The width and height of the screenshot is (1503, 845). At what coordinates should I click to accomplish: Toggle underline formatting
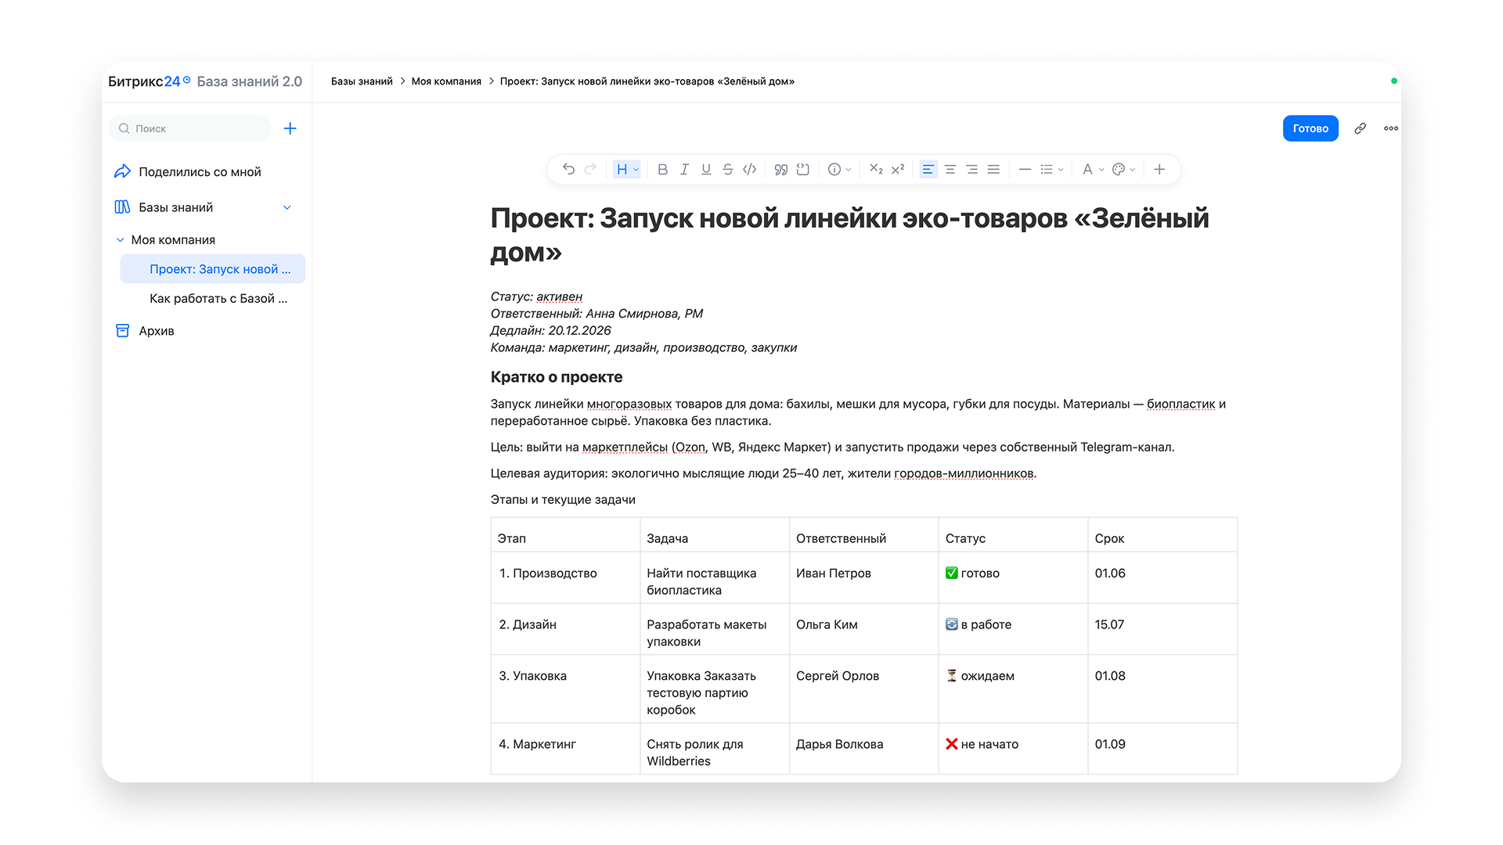(x=706, y=169)
